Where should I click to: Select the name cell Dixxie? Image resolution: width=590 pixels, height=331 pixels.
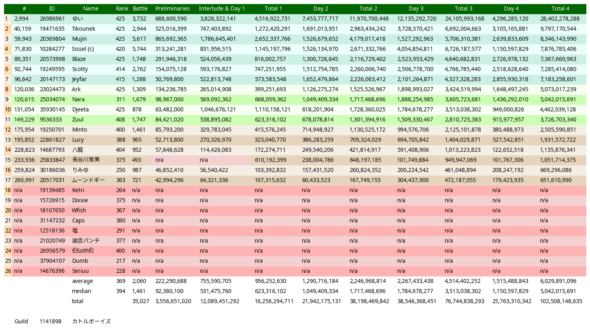tap(80, 200)
